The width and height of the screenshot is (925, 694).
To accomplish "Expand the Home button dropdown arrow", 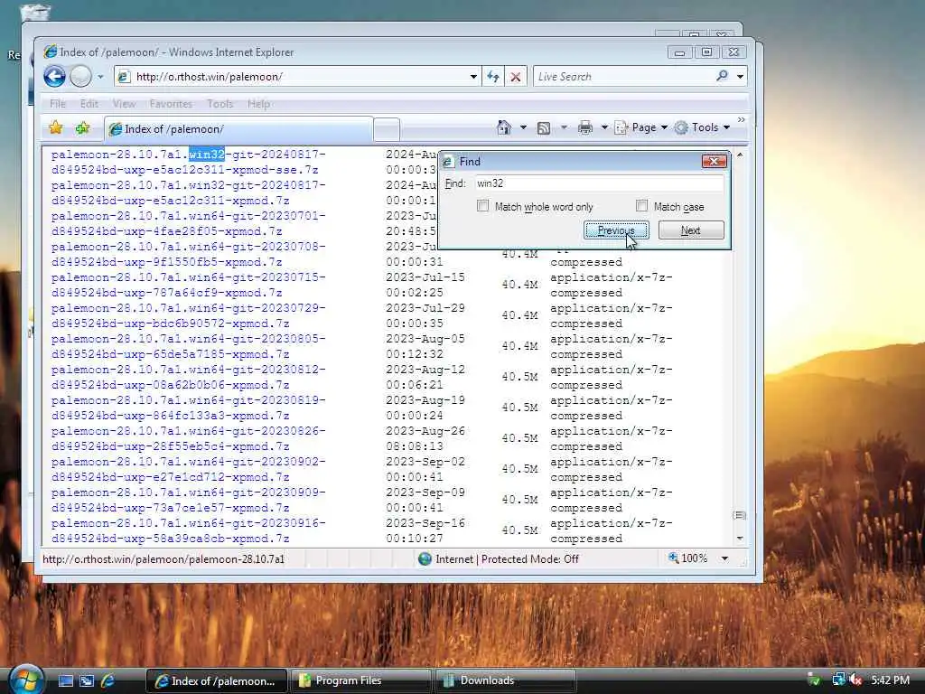I will click(523, 127).
